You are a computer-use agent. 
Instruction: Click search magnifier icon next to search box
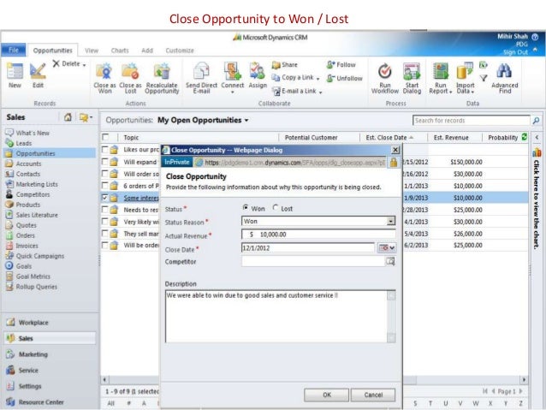point(537,121)
